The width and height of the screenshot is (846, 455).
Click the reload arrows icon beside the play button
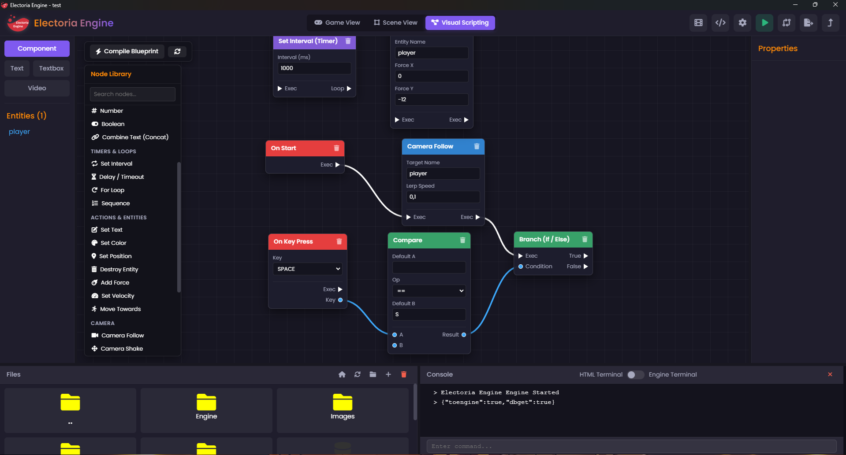coord(786,23)
